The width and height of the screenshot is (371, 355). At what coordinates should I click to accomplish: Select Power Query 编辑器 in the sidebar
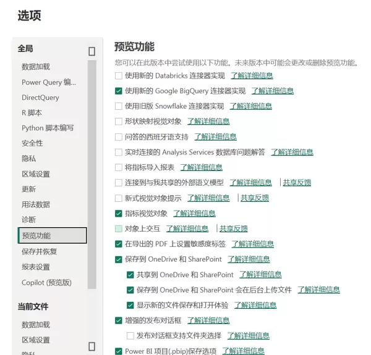pos(49,82)
